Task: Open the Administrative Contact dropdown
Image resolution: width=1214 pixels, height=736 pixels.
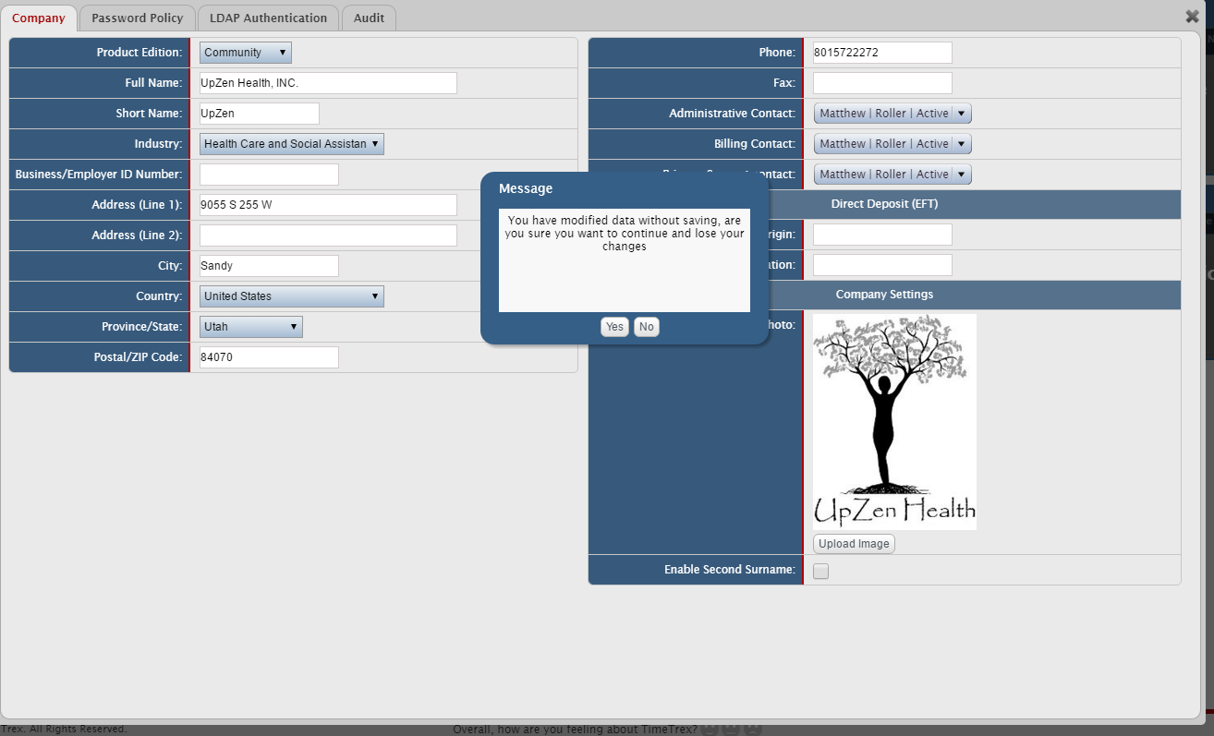Action: 892,113
